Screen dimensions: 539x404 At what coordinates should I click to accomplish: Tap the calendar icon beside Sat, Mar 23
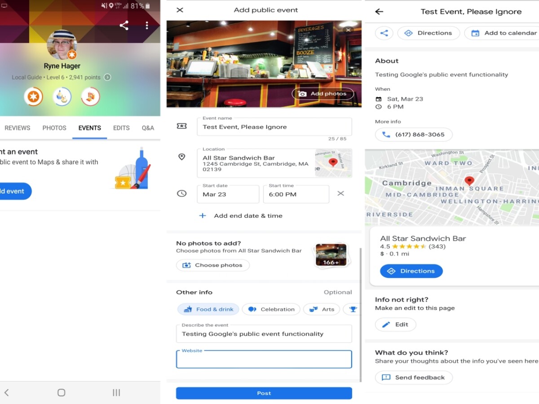point(379,99)
